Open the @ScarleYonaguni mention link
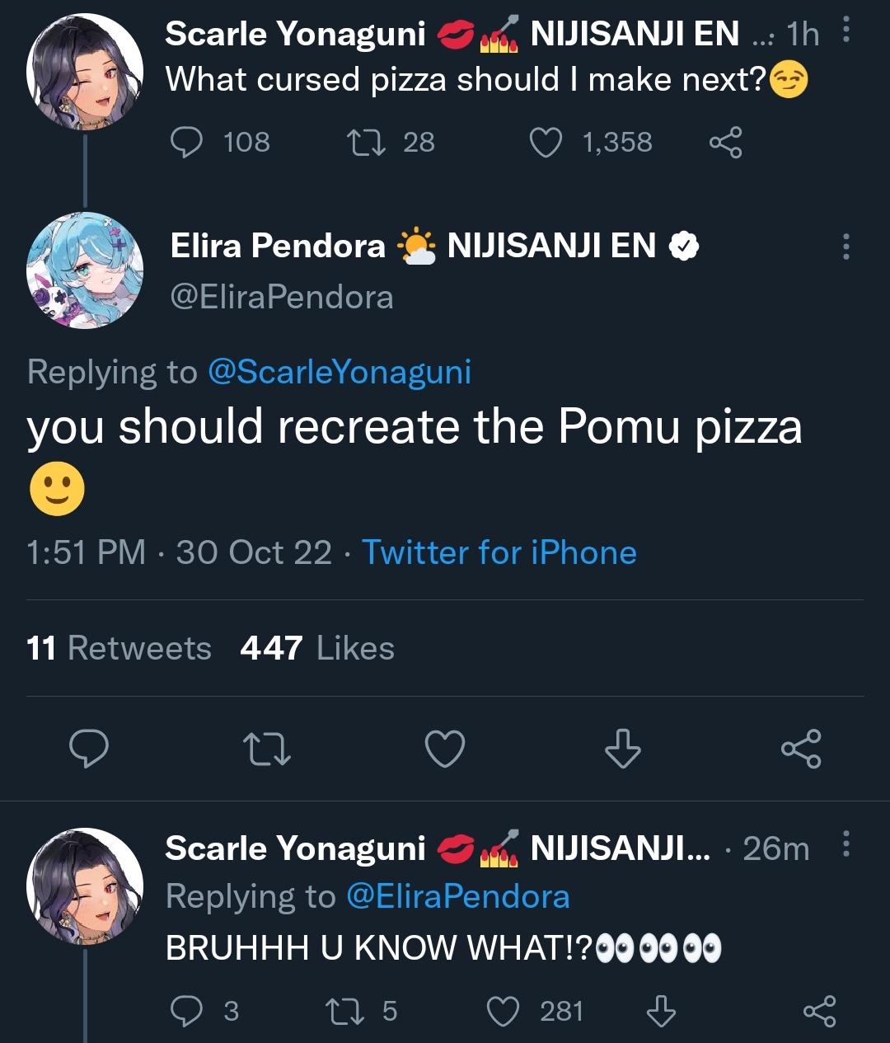Viewport: 890px width, 1043px height. 339,372
